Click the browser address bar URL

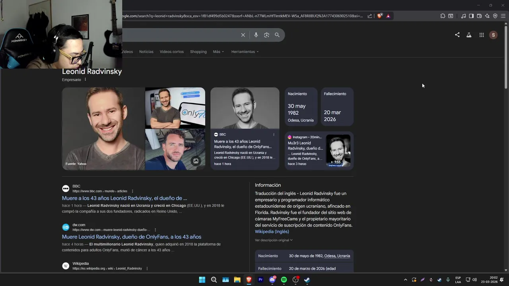tap(243, 16)
